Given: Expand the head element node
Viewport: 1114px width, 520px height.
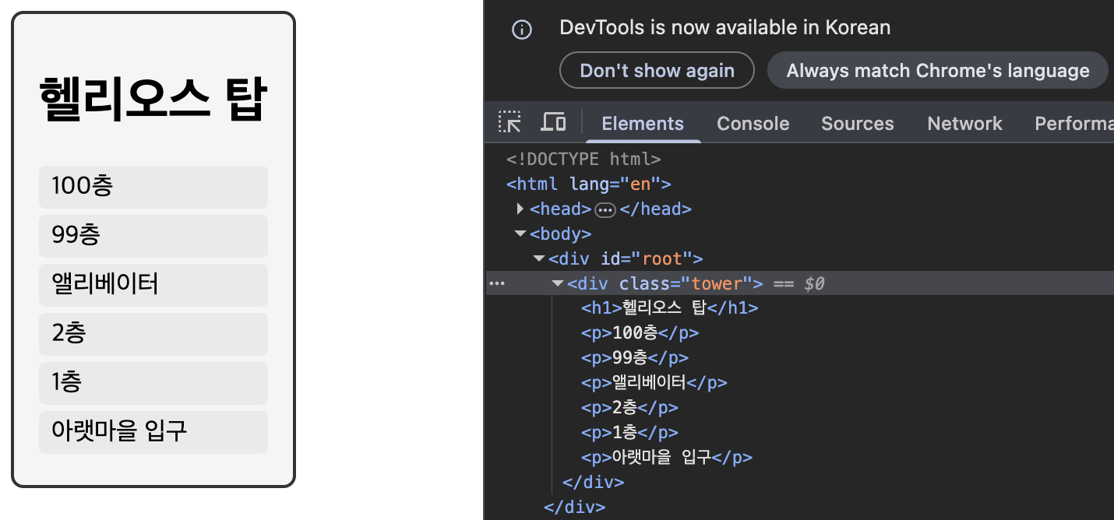Looking at the screenshot, I should (x=520, y=209).
